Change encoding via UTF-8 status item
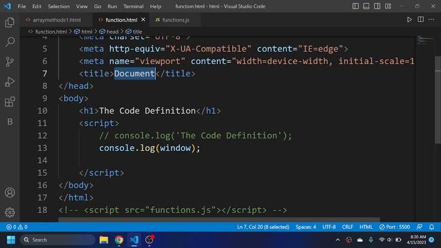Image resolution: width=441 pixels, height=248 pixels. point(329,227)
